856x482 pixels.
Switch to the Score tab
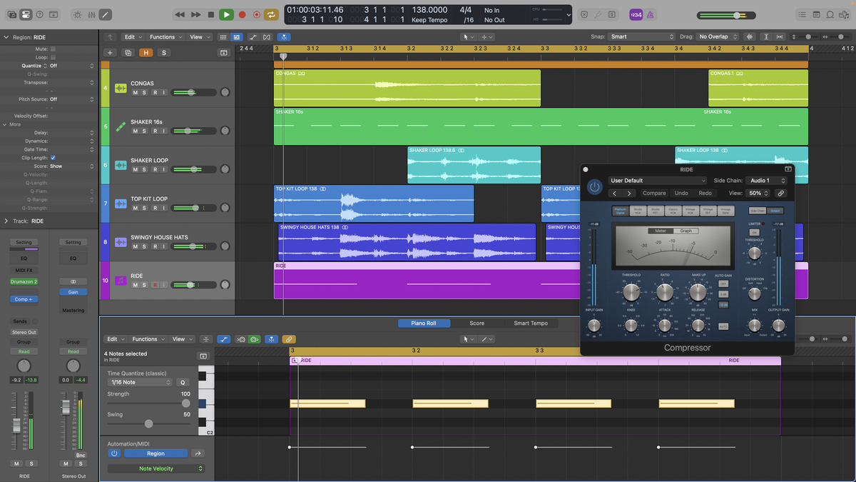(477, 323)
